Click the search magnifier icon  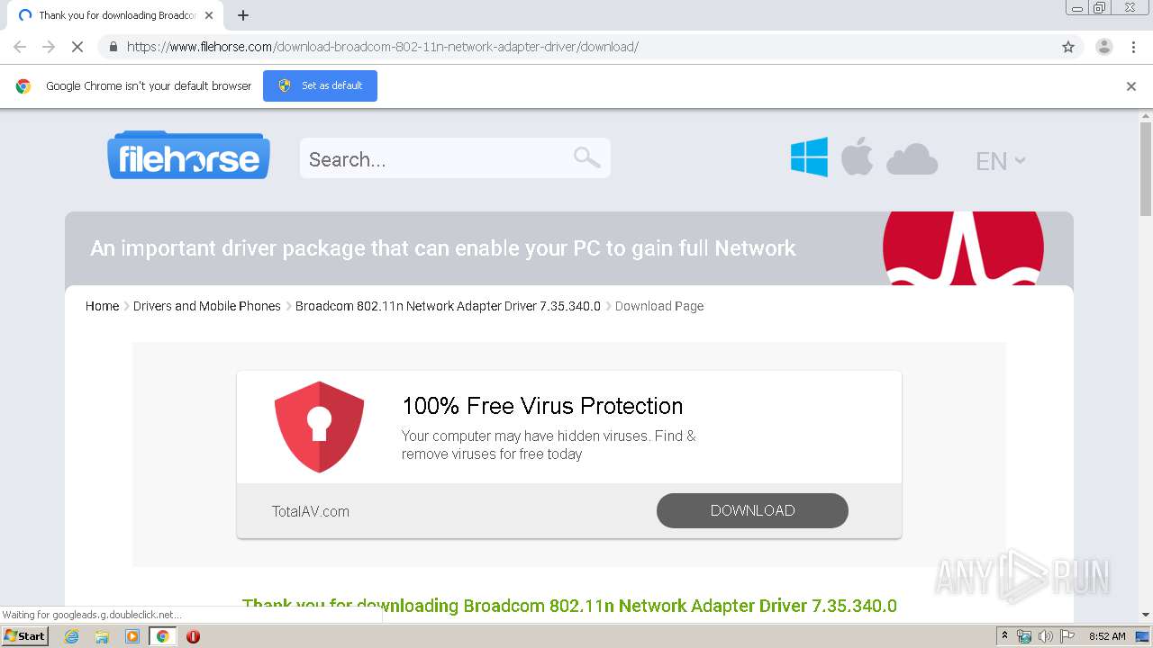(586, 157)
